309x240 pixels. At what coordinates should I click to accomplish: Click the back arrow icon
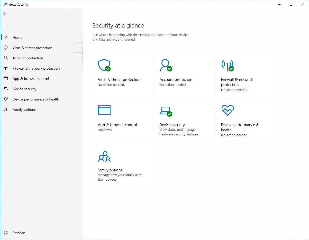[5, 14]
